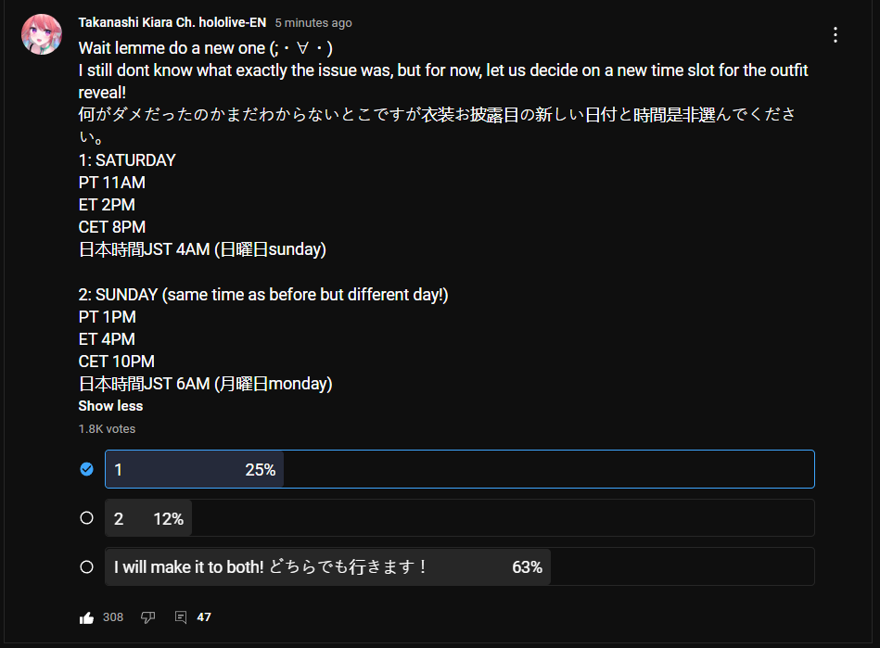The image size is (880, 648).
Task: Click the 308 likes count
Action: coord(113,617)
